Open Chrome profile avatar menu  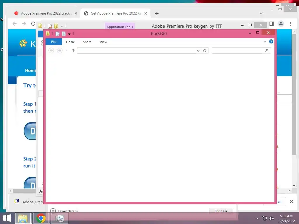pyautogui.click(x=281, y=24)
